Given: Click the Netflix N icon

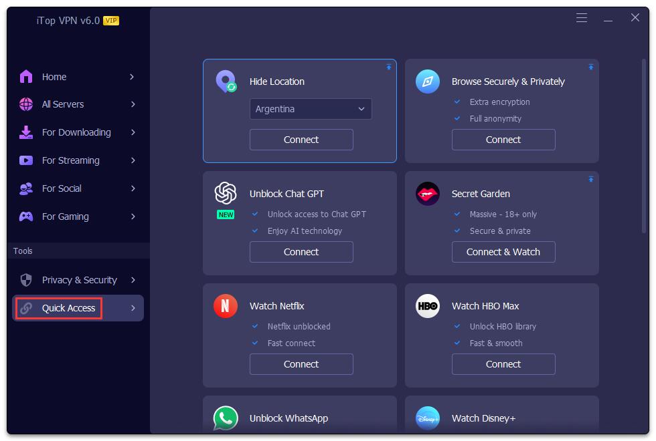Looking at the screenshot, I should point(226,306).
